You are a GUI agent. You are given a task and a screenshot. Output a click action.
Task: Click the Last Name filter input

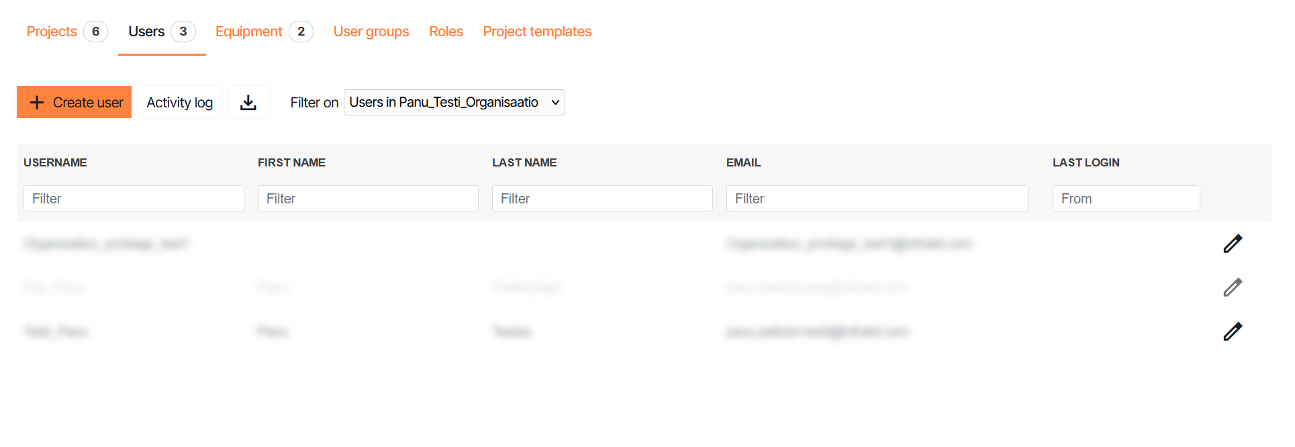click(602, 199)
